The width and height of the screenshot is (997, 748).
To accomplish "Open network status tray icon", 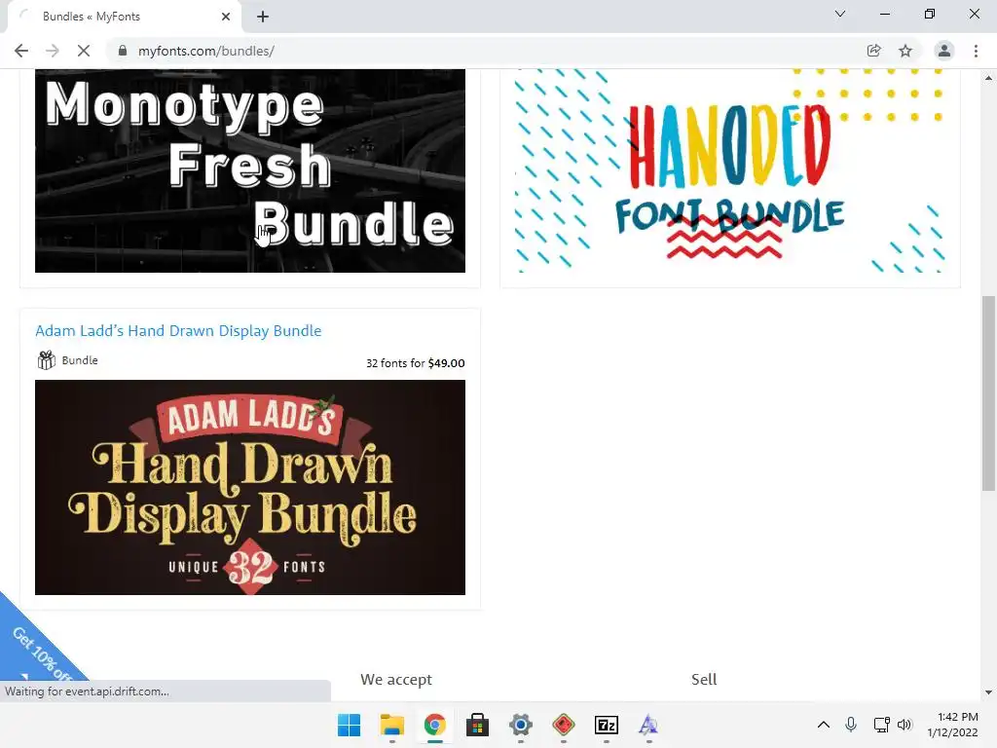I will 881,725.
